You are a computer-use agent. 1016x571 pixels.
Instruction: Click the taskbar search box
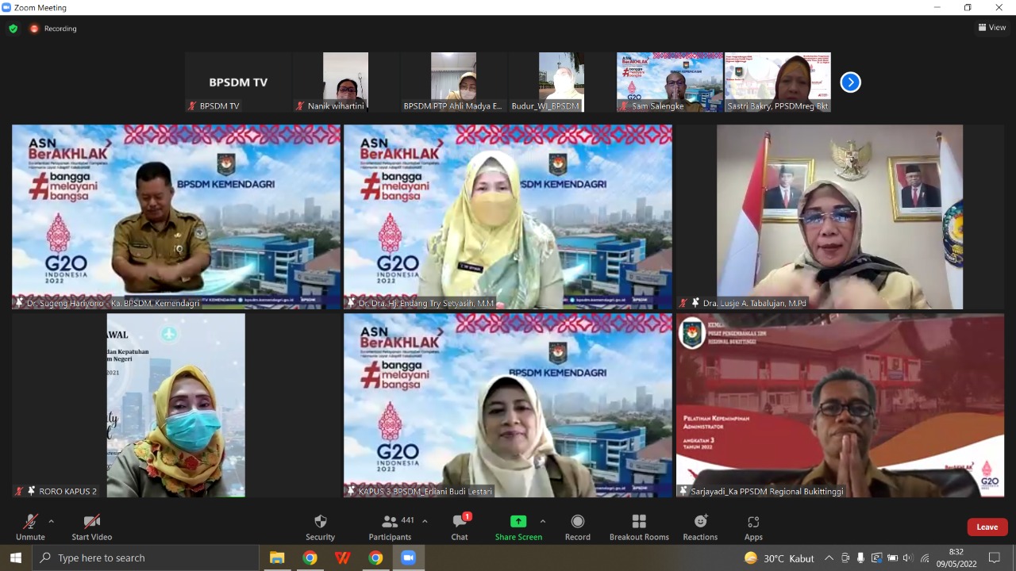tap(145, 558)
